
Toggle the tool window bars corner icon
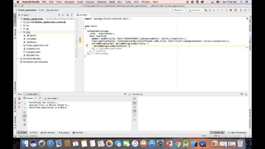point(15,136)
